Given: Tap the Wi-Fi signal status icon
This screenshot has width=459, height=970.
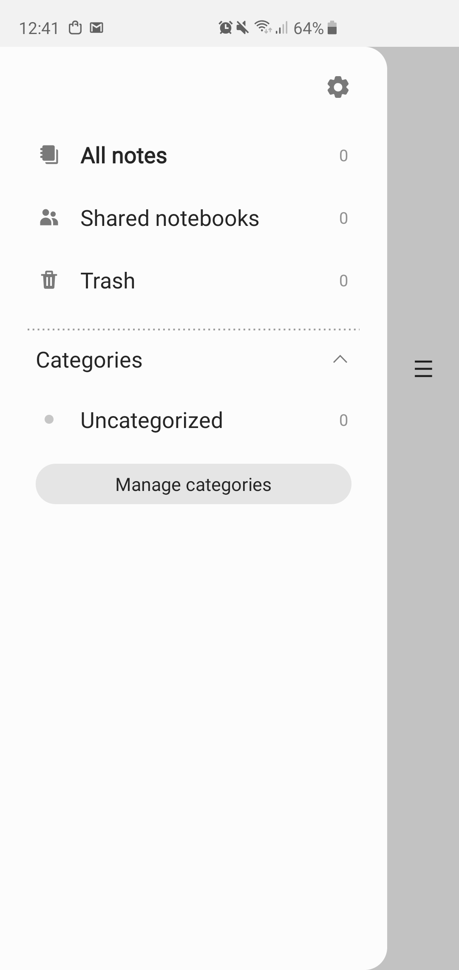Looking at the screenshot, I should (x=263, y=27).
